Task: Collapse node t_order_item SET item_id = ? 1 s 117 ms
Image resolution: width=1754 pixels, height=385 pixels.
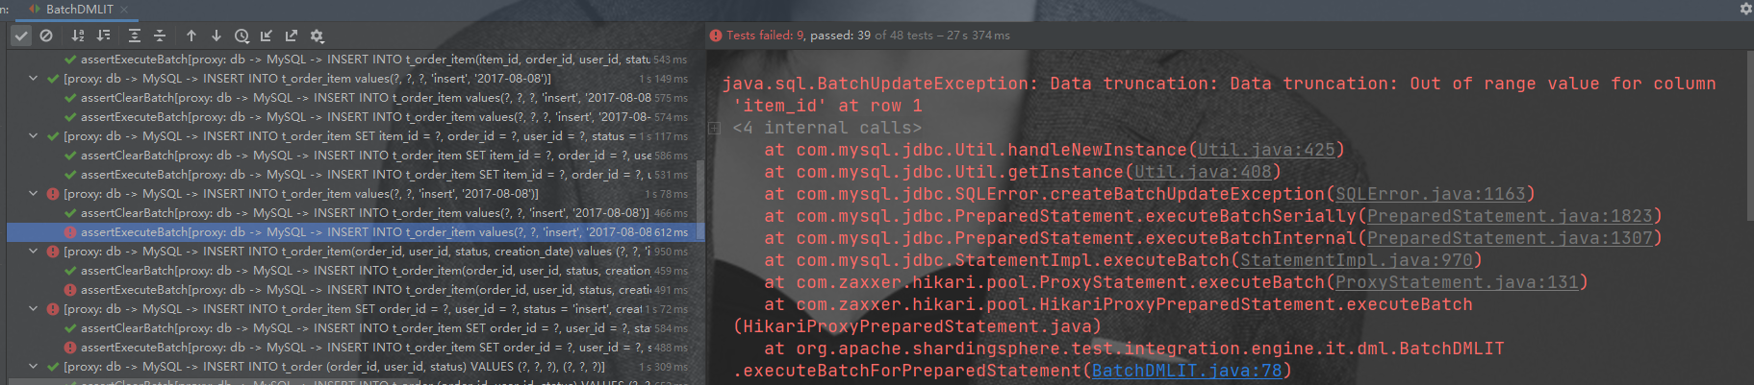Action: tap(34, 136)
